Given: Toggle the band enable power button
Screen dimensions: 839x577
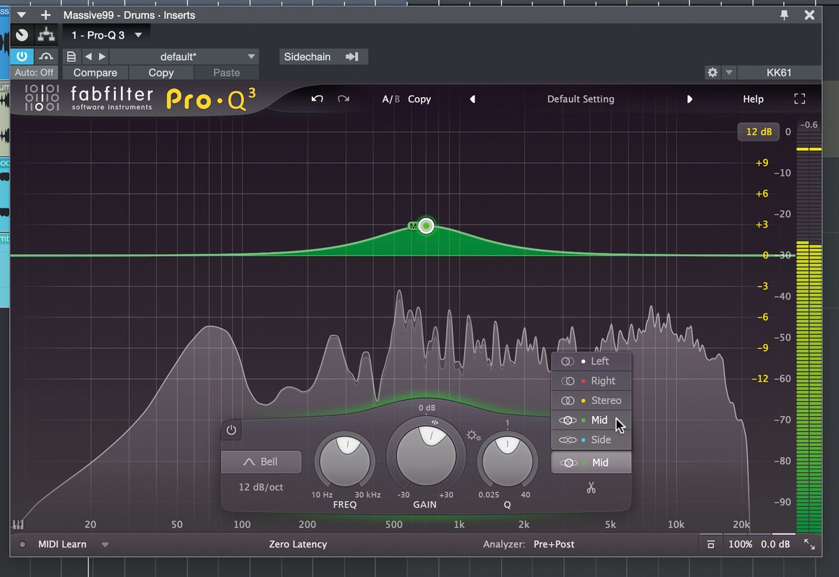Looking at the screenshot, I should (x=231, y=430).
